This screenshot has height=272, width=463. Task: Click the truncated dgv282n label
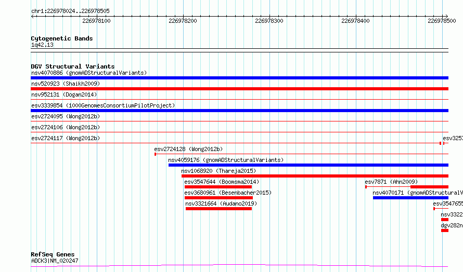pos(452,225)
